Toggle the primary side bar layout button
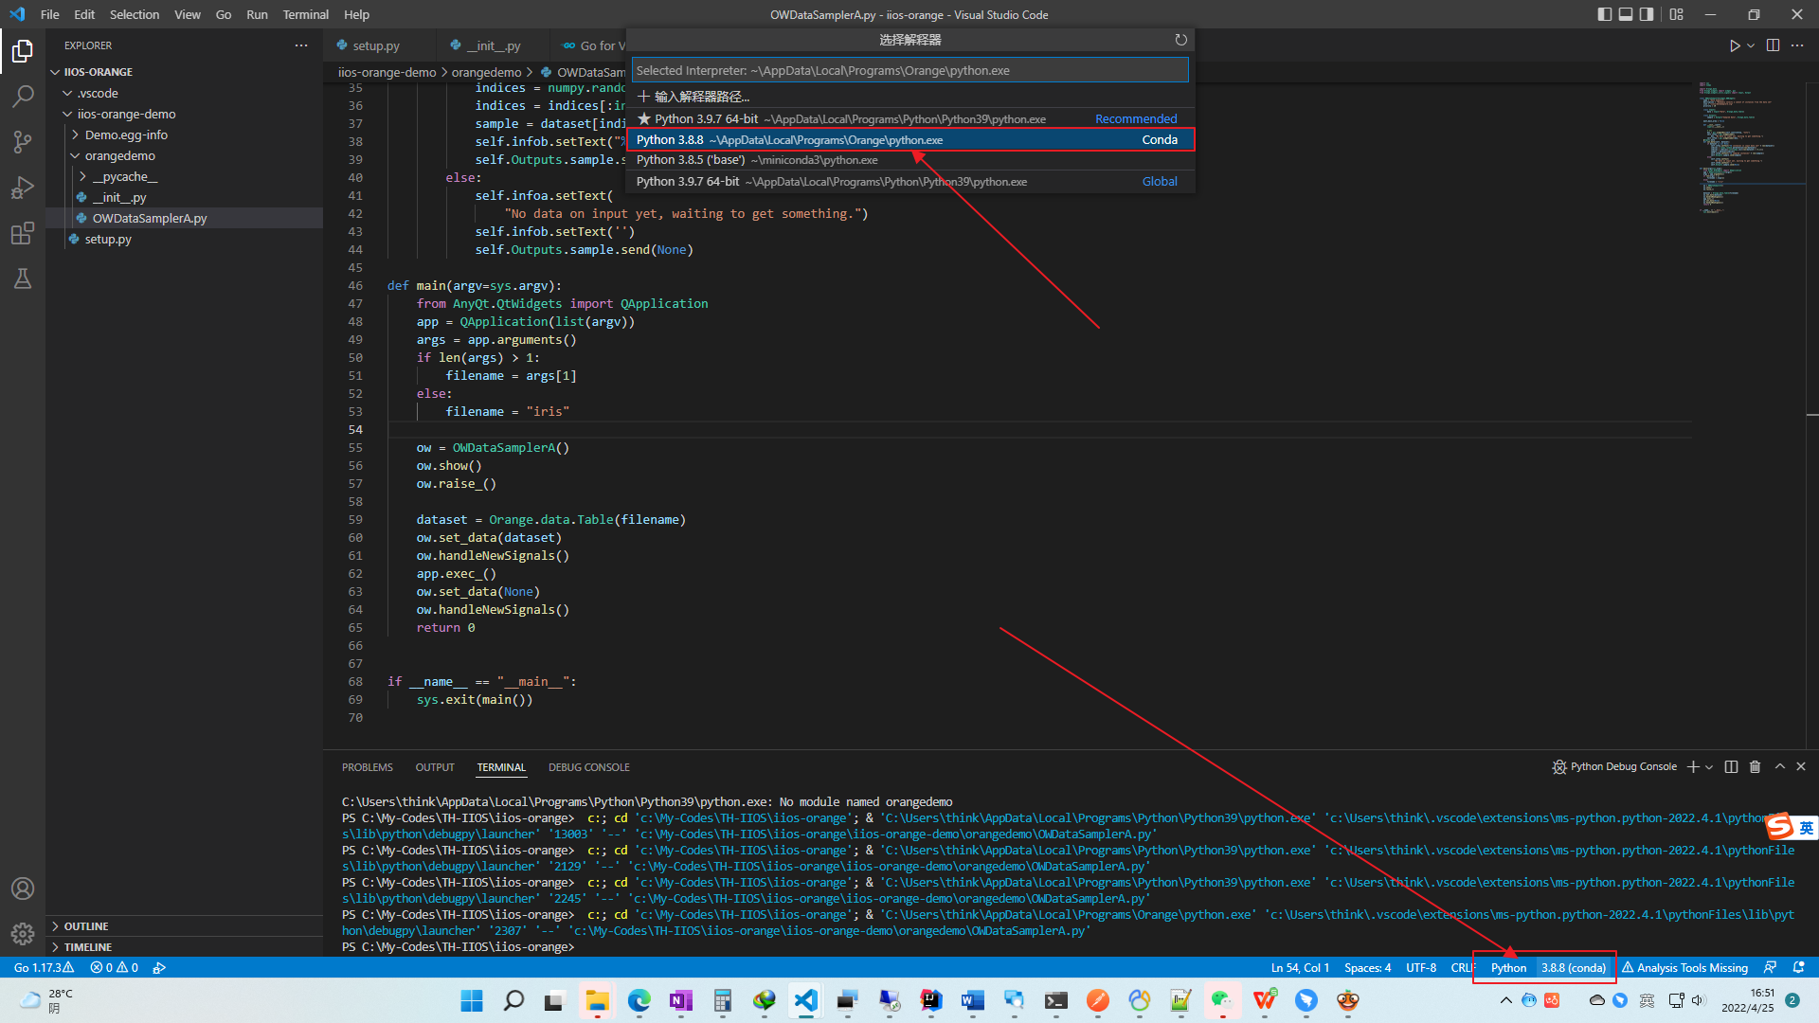Image resolution: width=1819 pixels, height=1023 pixels. pyautogui.click(x=1604, y=14)
